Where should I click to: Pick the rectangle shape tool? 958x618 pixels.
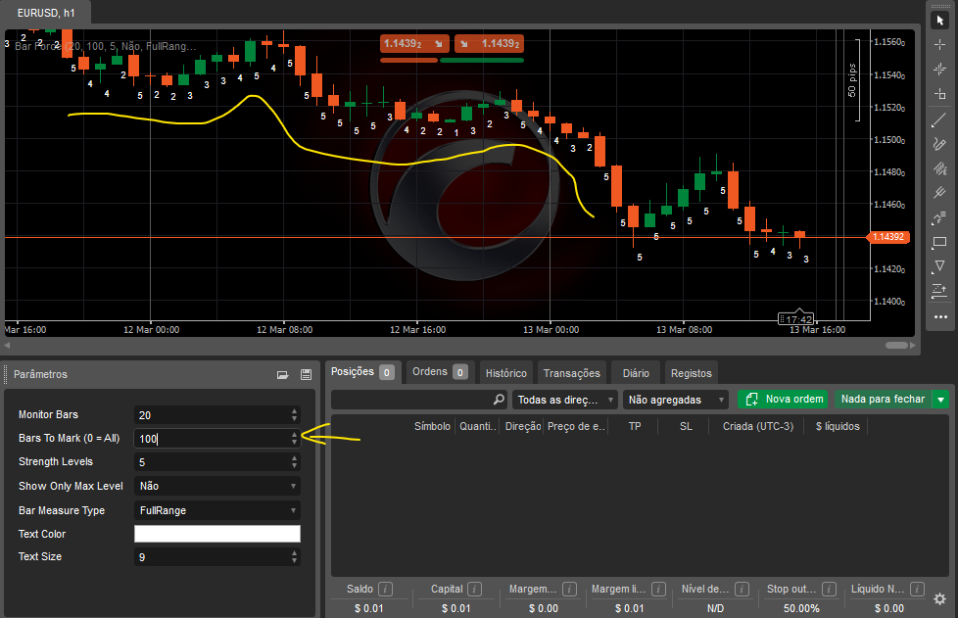pyautogui.click(x=940, y=242)
